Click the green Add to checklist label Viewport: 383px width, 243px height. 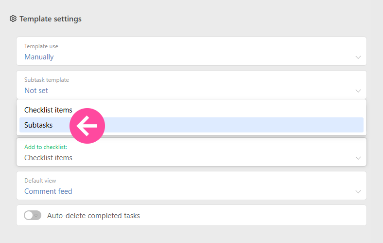click(46, 147)
